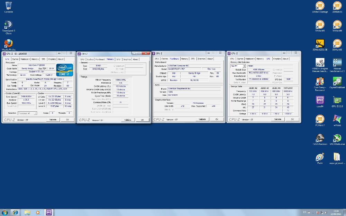This screenshot has width=346, height=216.
Task: Click OK in the Memory tab window
Action: point(142,120)
